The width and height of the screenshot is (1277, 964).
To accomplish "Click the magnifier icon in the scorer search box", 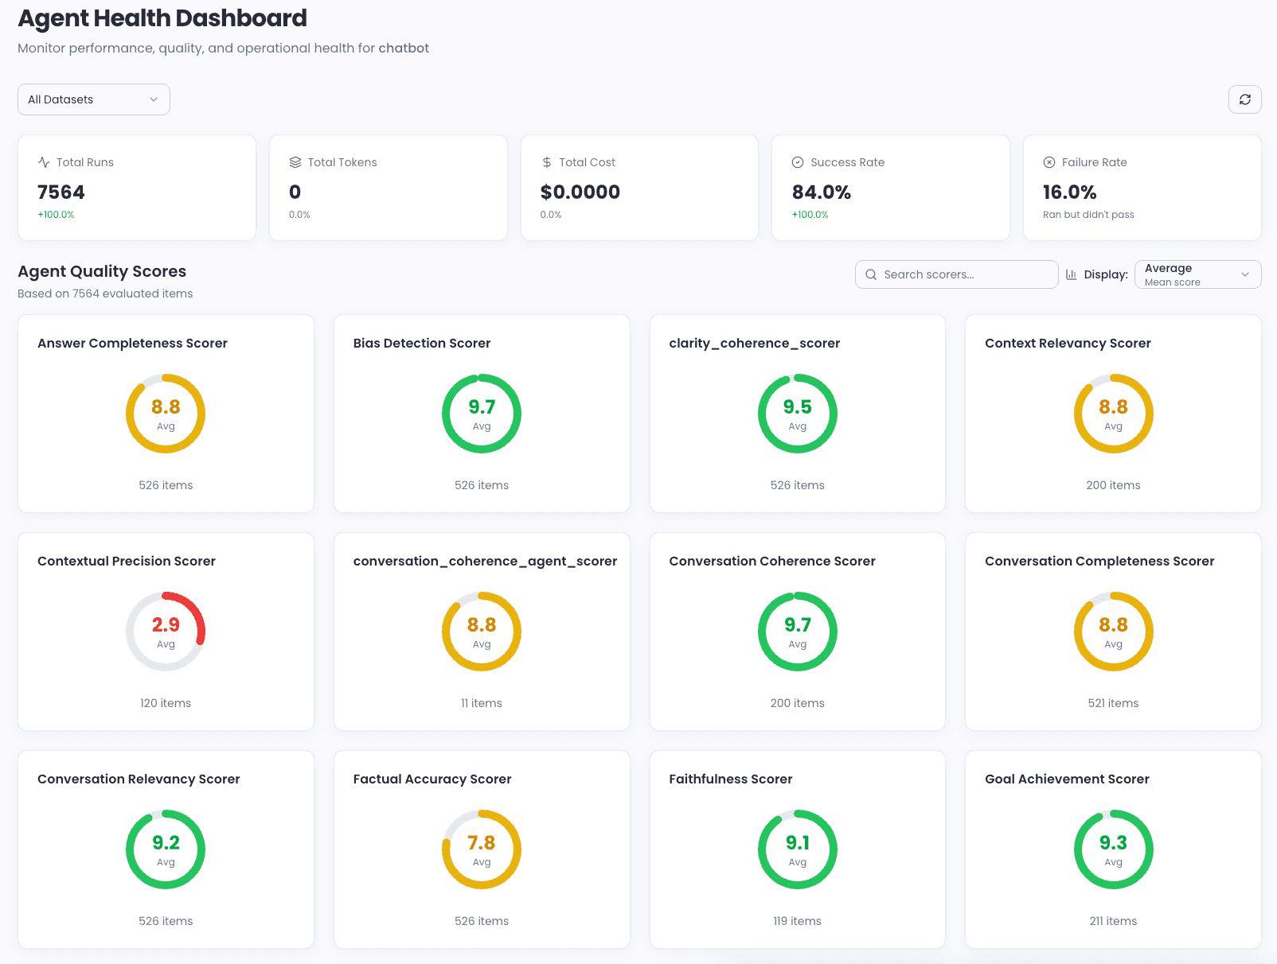I will 872,274.
